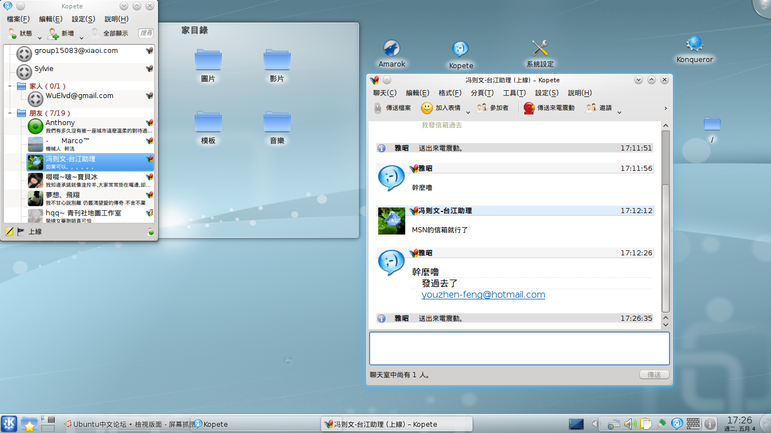Image resolution: width=771 pixels, height=433 pixels.
Task: Open the youzhen-feng@hotmail.com link
Action: [x=483, y=294]
